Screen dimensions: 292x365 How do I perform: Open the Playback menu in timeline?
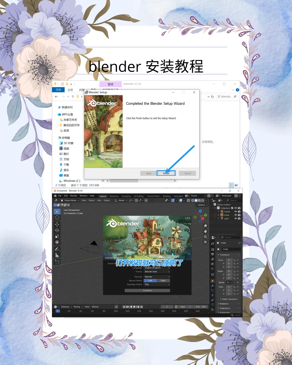click(66, 307)
